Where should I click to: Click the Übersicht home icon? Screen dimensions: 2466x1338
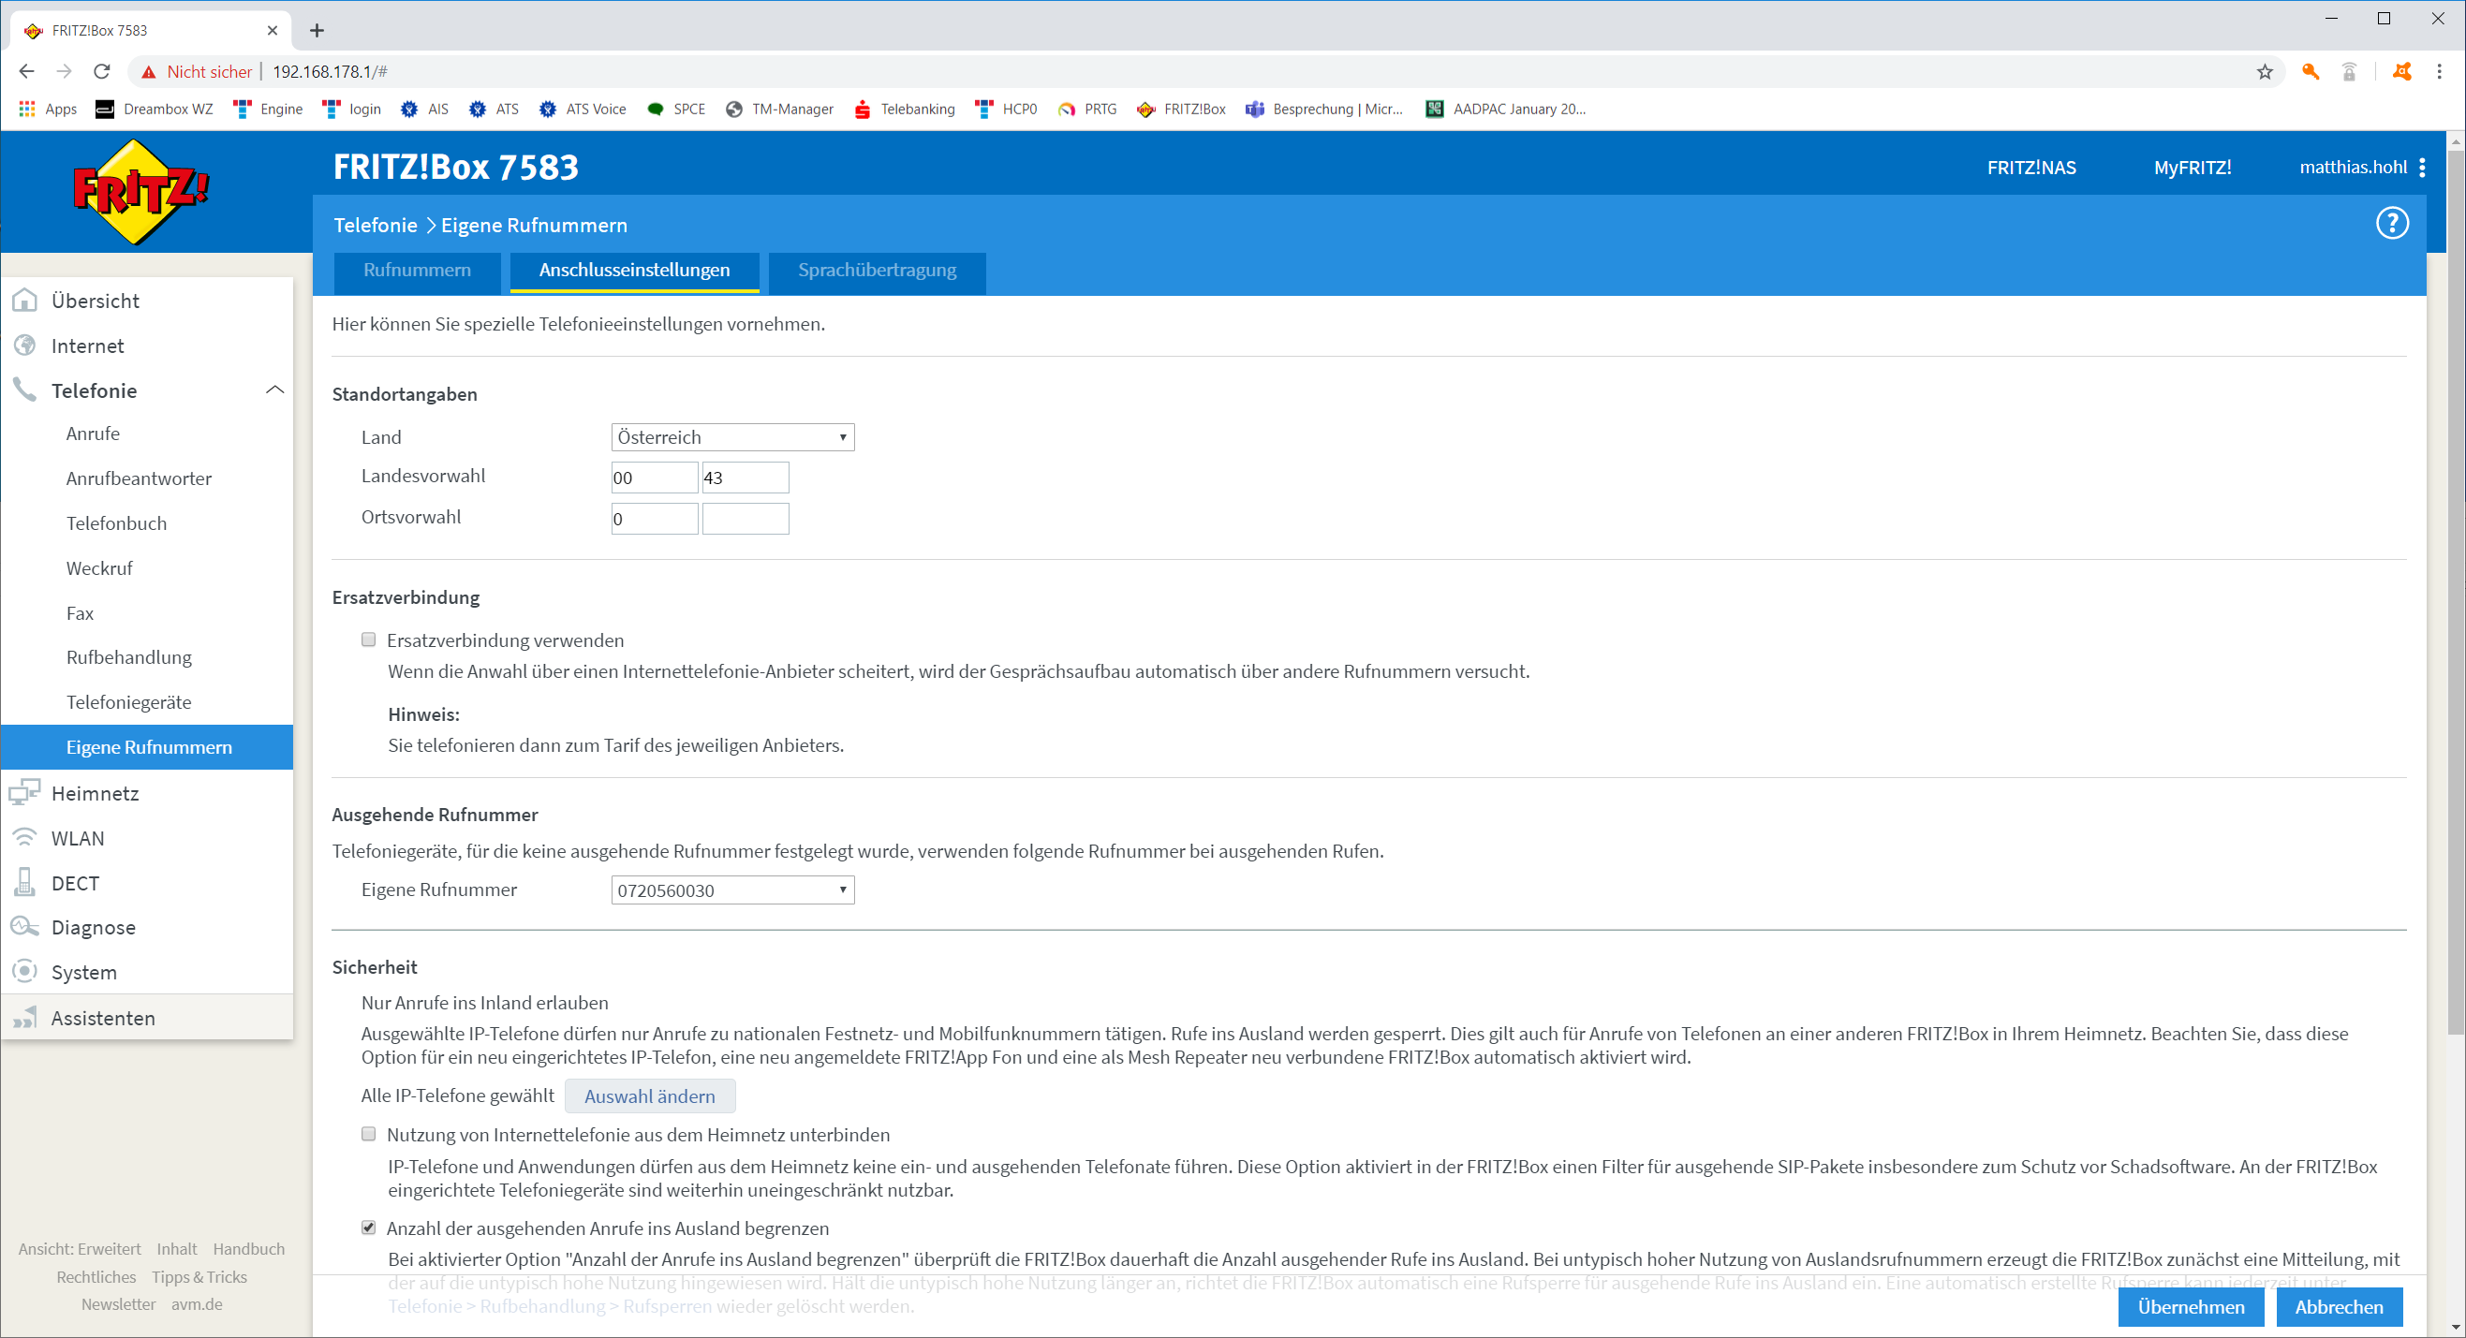tap(25, 301)
